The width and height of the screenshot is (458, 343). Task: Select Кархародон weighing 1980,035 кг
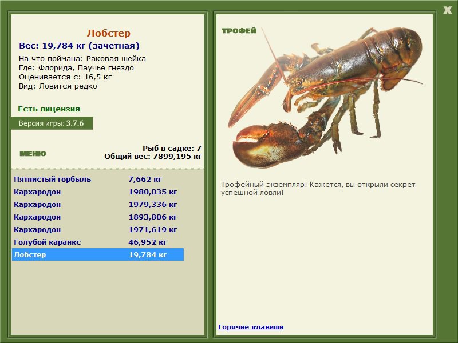[x=98, y=192]
